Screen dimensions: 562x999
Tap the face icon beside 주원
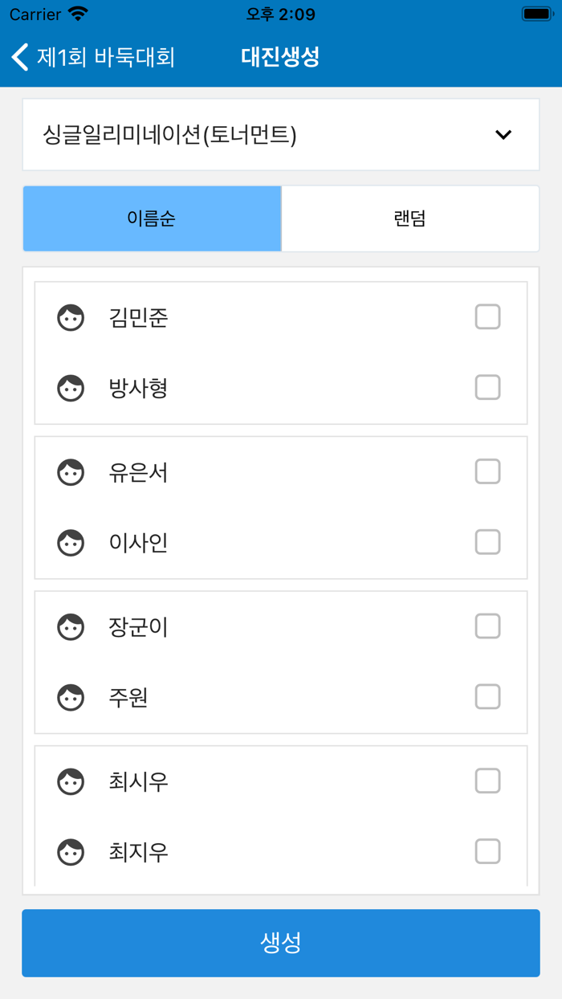[71, 698]
